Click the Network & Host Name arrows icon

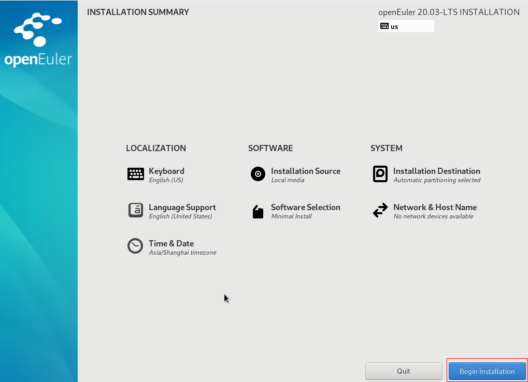380,211
